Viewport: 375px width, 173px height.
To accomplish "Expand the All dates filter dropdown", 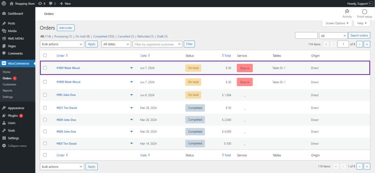I will click(x=116, y=44).
